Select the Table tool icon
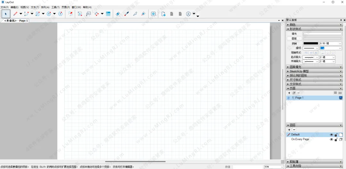This screenshot has width=346, height=169. (x=108, y=14)
